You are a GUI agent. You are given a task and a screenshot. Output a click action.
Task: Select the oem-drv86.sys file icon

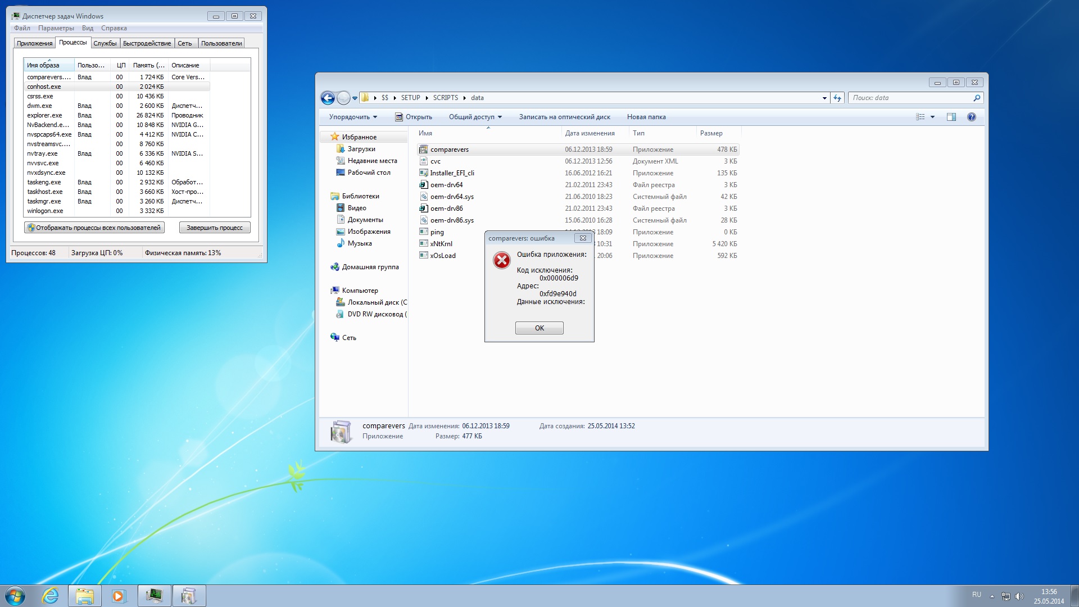click(x=423, y=220)
